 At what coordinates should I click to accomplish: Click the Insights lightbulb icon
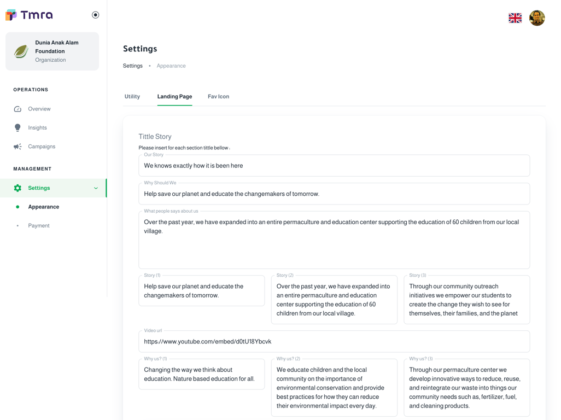click(17, 128)
